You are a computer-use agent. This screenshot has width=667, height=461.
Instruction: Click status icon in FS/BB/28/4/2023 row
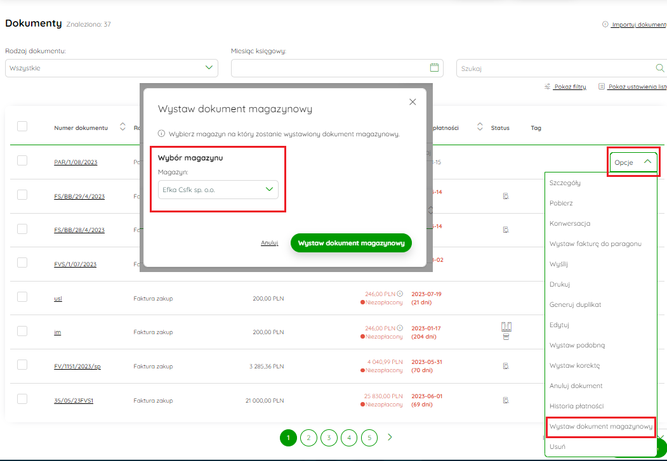pos(506,230)
